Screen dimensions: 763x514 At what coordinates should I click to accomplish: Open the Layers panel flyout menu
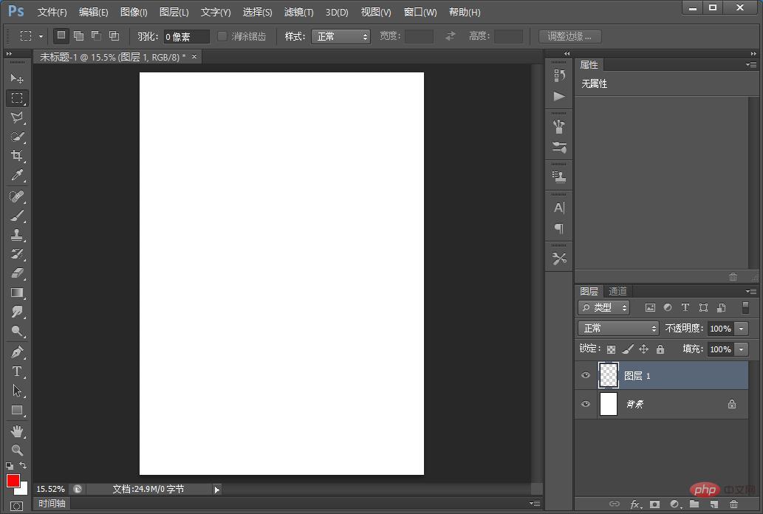(751, 291)
